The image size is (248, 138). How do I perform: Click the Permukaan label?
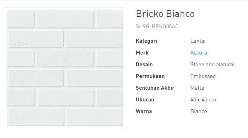pos(150,76)
